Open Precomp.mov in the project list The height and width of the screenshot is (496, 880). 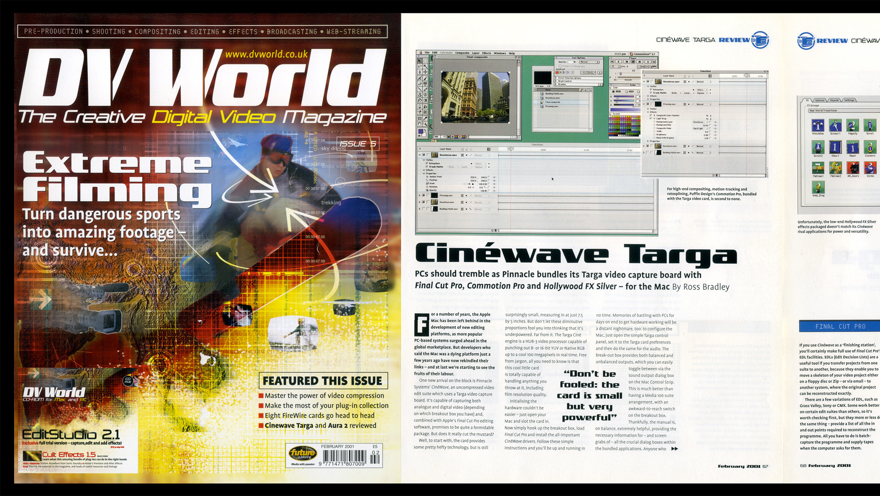(552, 106)
